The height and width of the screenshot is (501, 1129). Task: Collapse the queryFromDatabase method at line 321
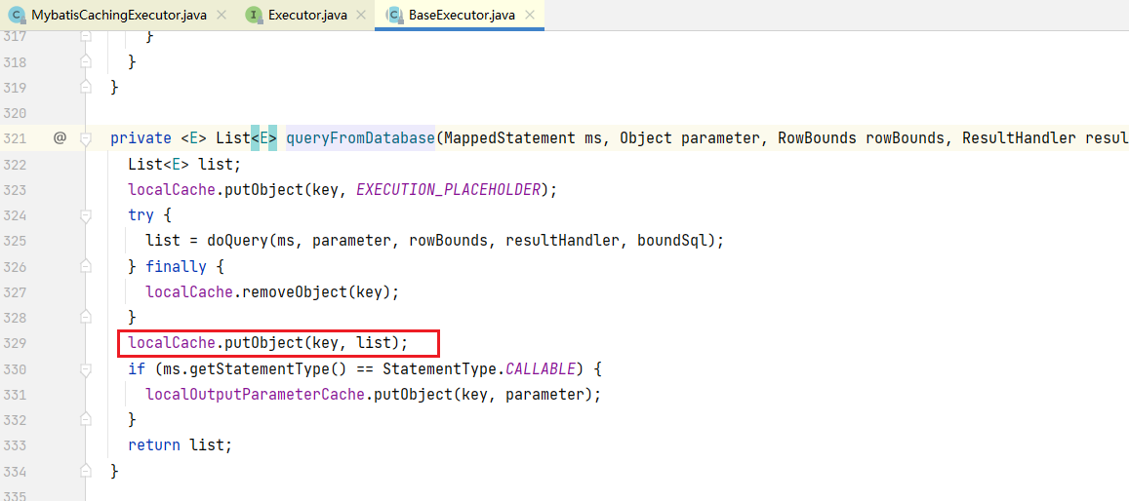coord(86,138)
